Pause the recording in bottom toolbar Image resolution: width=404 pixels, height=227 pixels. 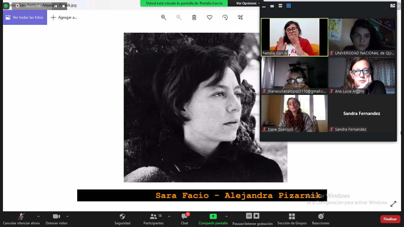(x=249, y=216)
